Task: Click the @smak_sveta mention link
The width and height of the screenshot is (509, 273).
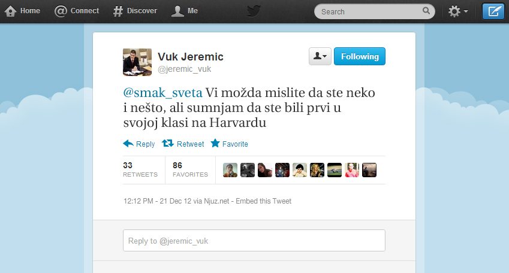Action: [162, 93]
